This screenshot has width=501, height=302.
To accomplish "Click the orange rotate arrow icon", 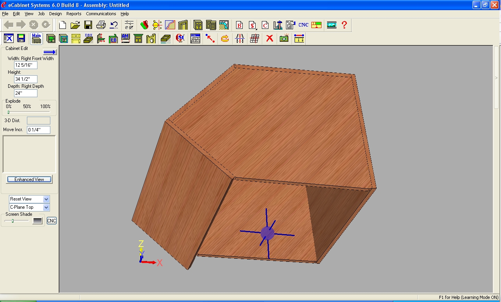I will pyautogui.click(x=225, y=38).
